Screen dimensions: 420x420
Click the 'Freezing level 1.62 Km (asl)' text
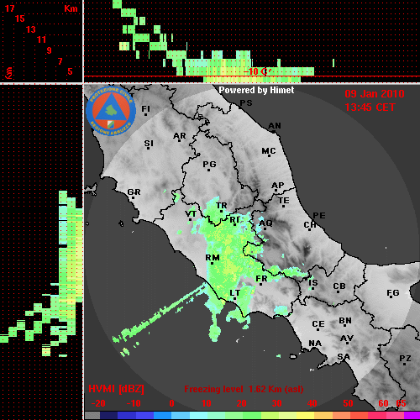pos(244,389)
